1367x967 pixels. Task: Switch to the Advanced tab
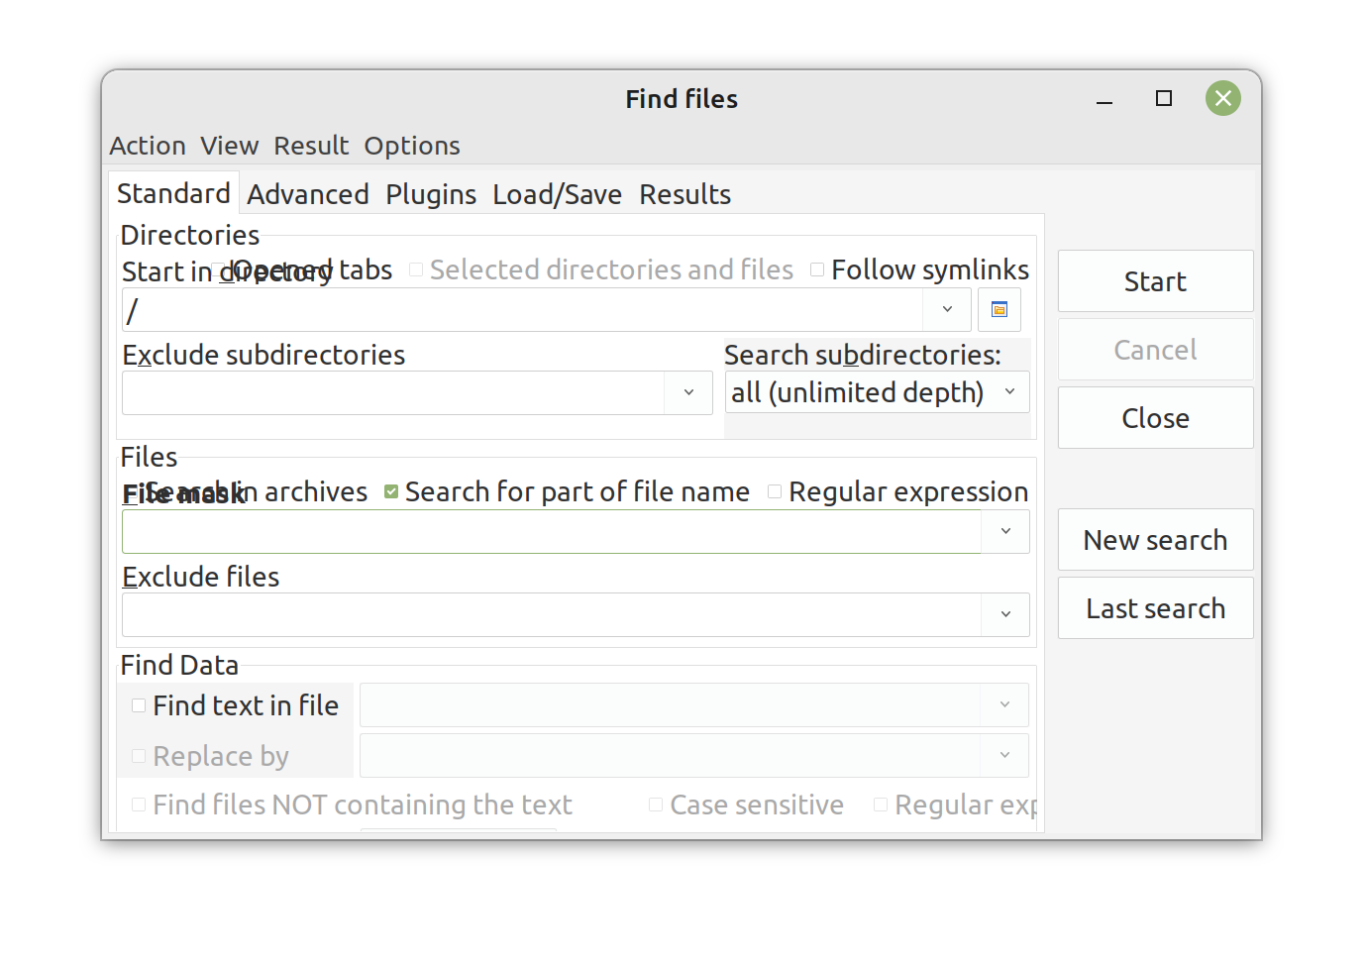pyautogui.click(x=308, y=194)
